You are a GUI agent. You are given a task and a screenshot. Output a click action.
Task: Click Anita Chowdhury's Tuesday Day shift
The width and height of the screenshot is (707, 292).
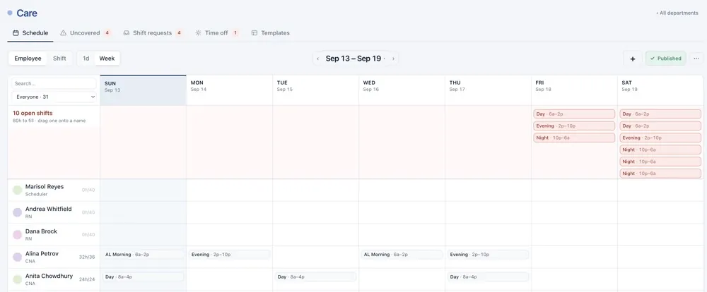(315, 277)
